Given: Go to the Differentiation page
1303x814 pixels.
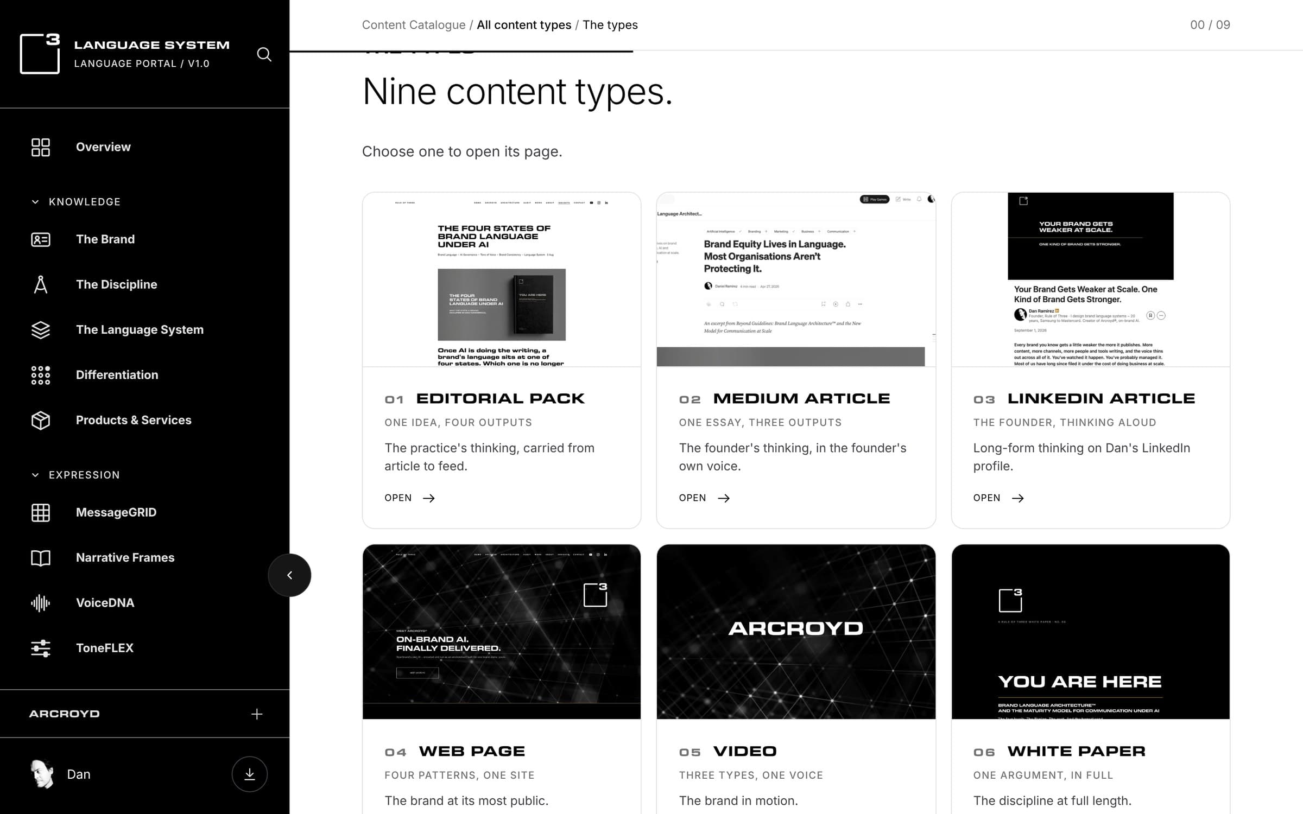Looking at the screenshot, I should (x=117, y=375).
